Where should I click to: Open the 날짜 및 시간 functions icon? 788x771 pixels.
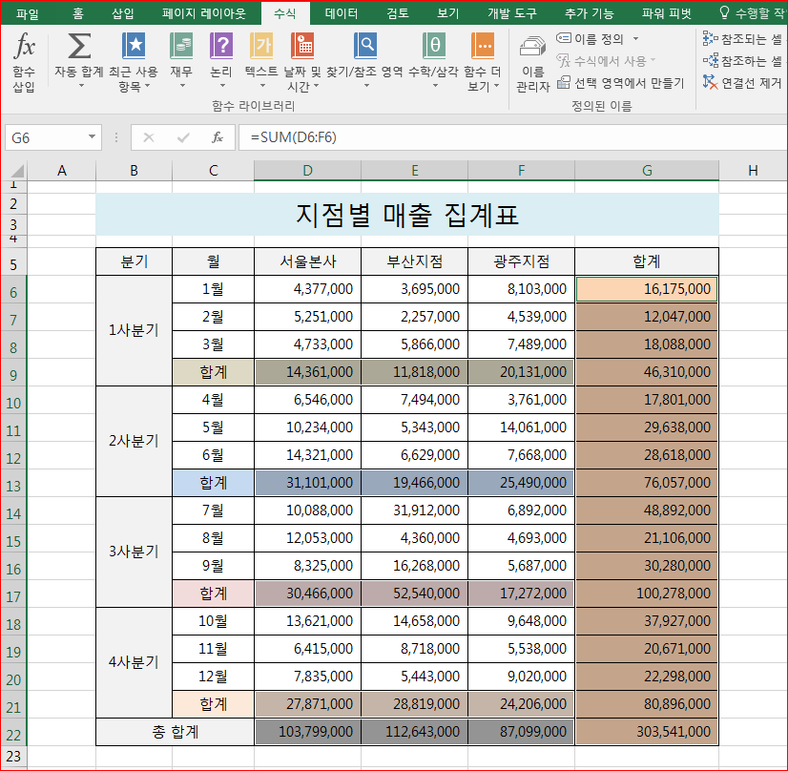pos(302,46)
